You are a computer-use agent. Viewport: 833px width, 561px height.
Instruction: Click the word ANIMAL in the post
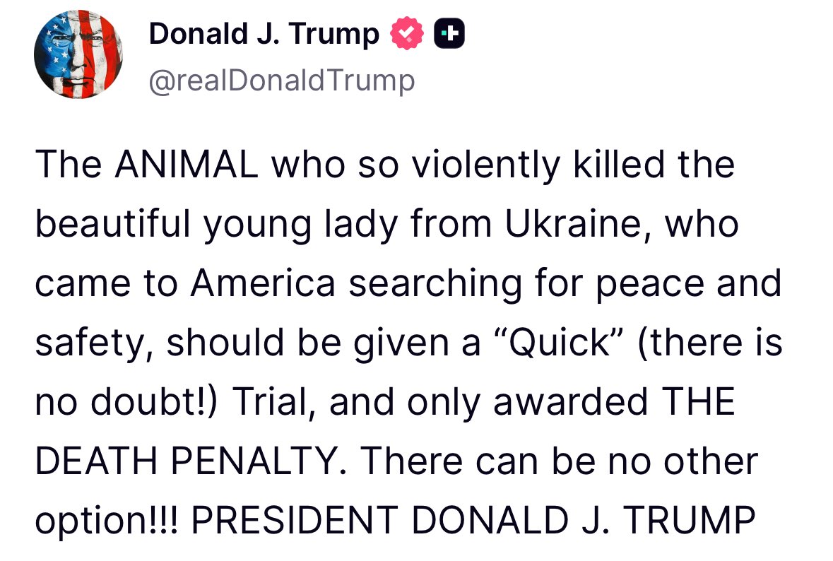[187, 164]
